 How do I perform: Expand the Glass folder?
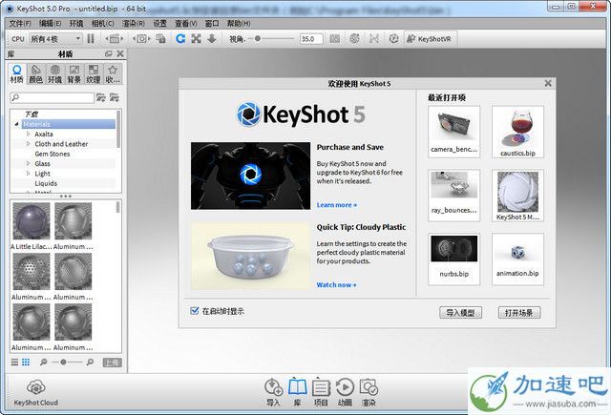28,163
